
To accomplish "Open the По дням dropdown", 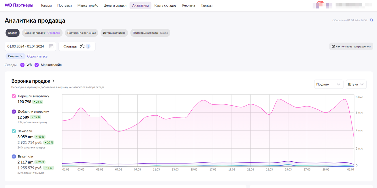I will click(329, 84).
